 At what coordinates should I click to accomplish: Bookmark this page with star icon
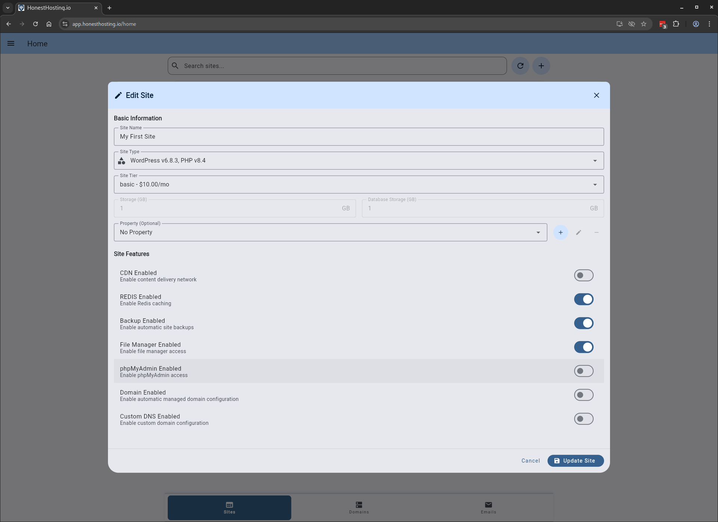pos(643,24)
